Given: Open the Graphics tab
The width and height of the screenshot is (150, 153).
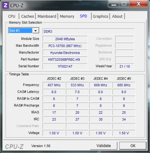Looking at the screenshot, I should (x=100, y=16).
